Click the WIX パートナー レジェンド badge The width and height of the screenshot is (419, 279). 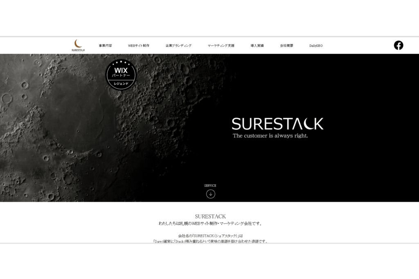[120, 75]
